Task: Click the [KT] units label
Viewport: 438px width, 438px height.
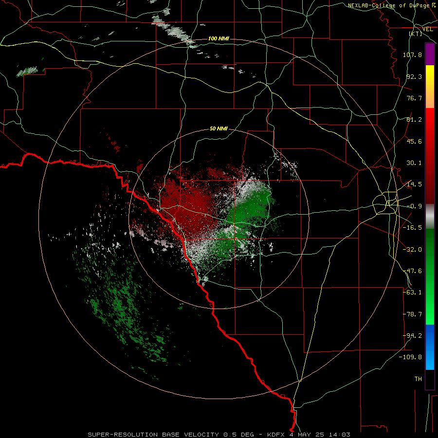Action: [x=416, y=34]
